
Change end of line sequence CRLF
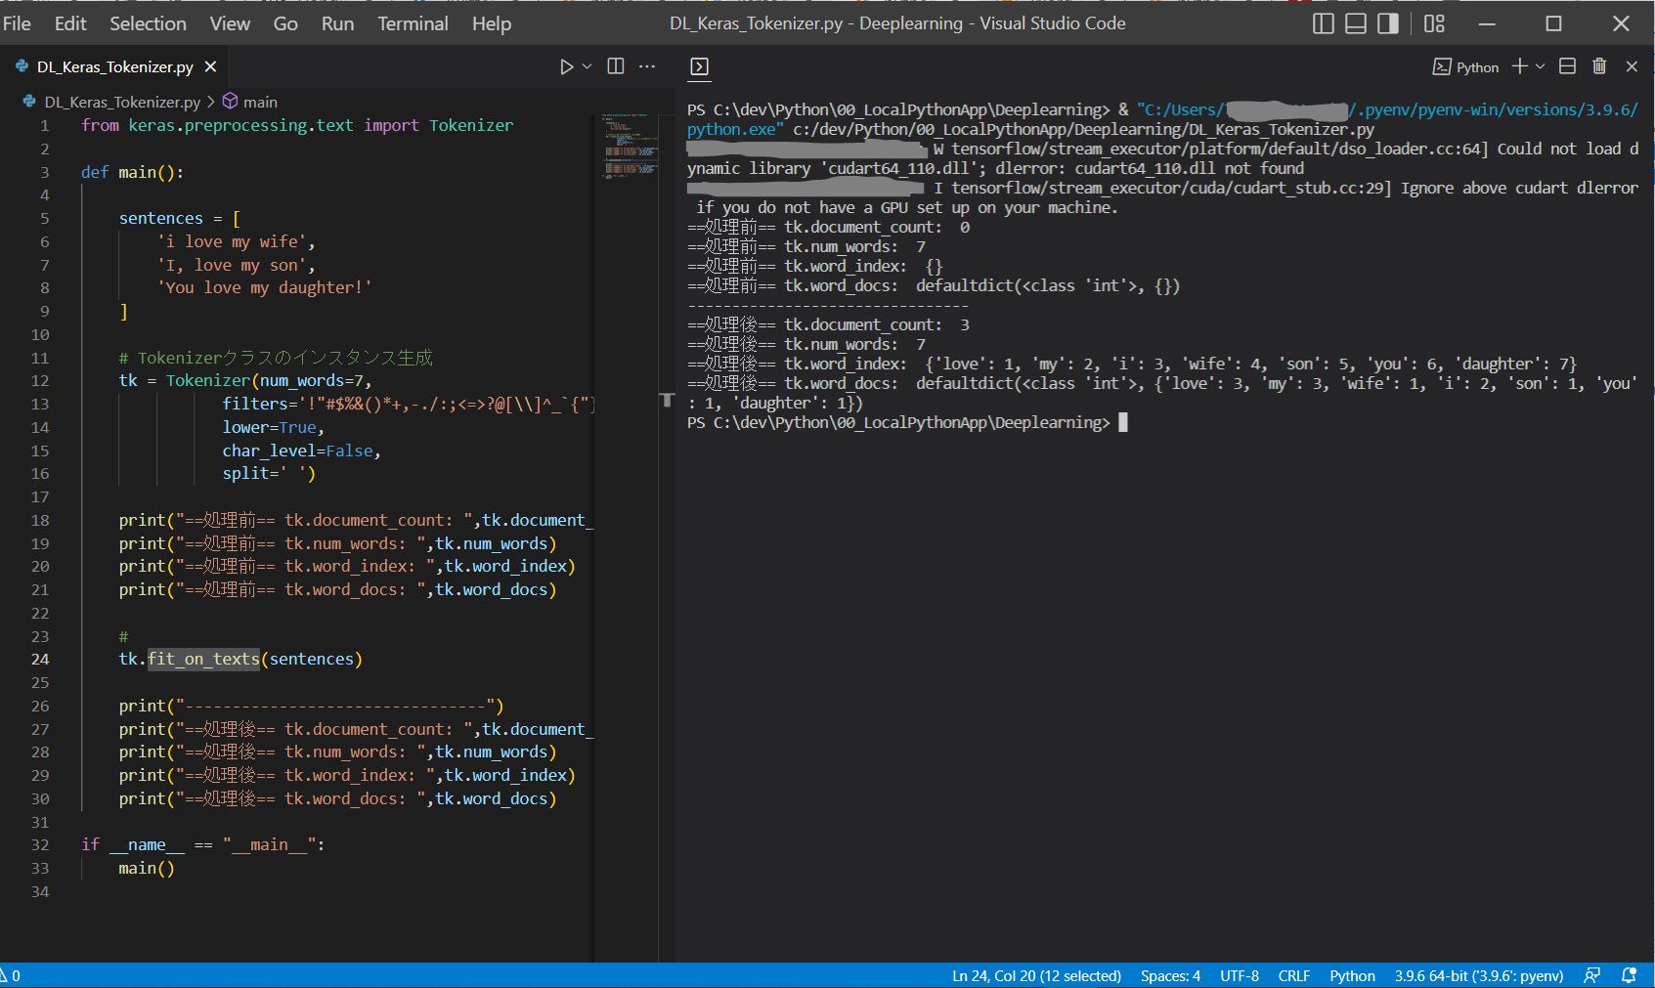point(1294,975)
